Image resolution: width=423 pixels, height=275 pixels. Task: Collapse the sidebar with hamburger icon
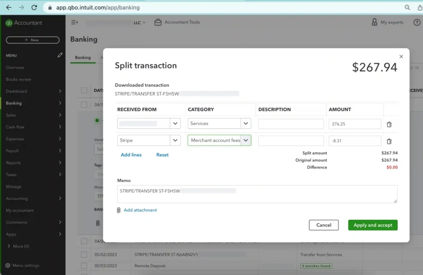pos(74,22)
